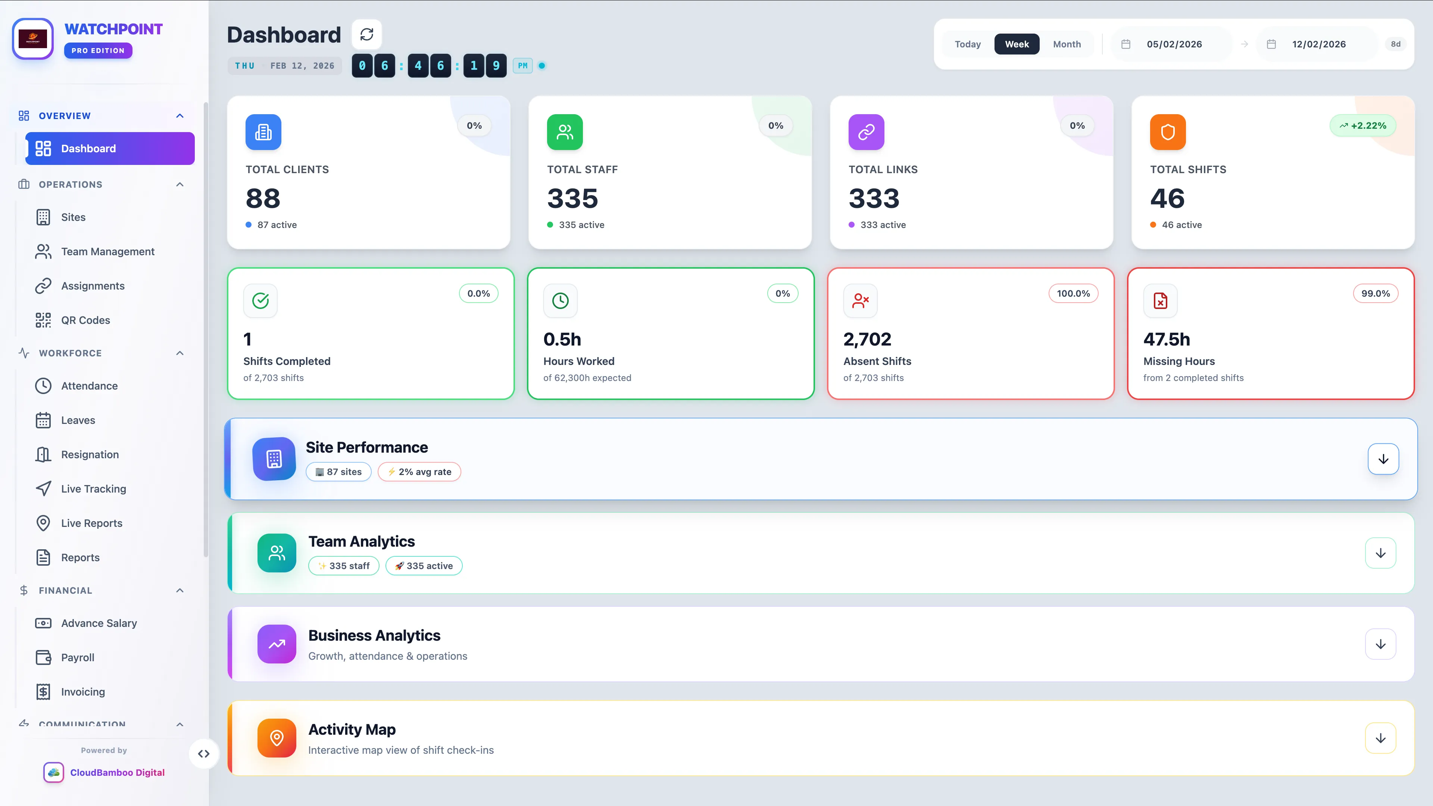Image resolution: width=1433 pixels, height=806 pixels.
Task: Expand the Site Performance panel
Action: (x=1383, y=459)
